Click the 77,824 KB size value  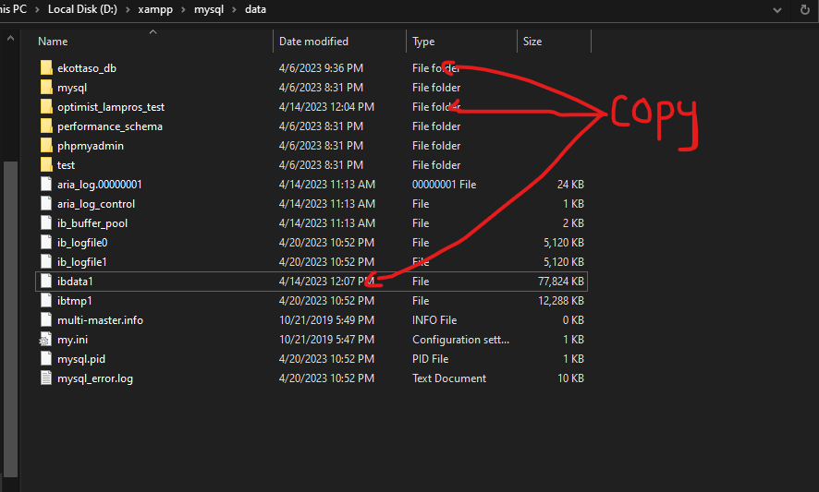[561, 282]
